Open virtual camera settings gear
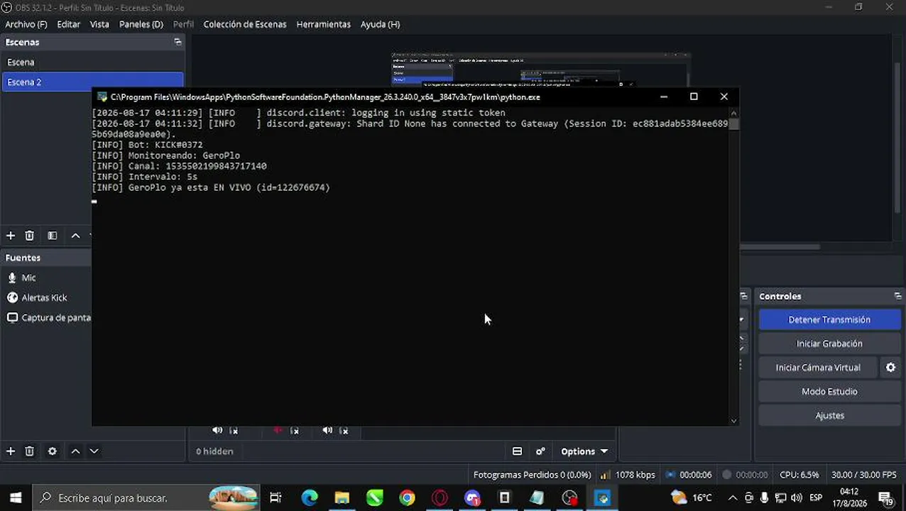 pos(890,368)
